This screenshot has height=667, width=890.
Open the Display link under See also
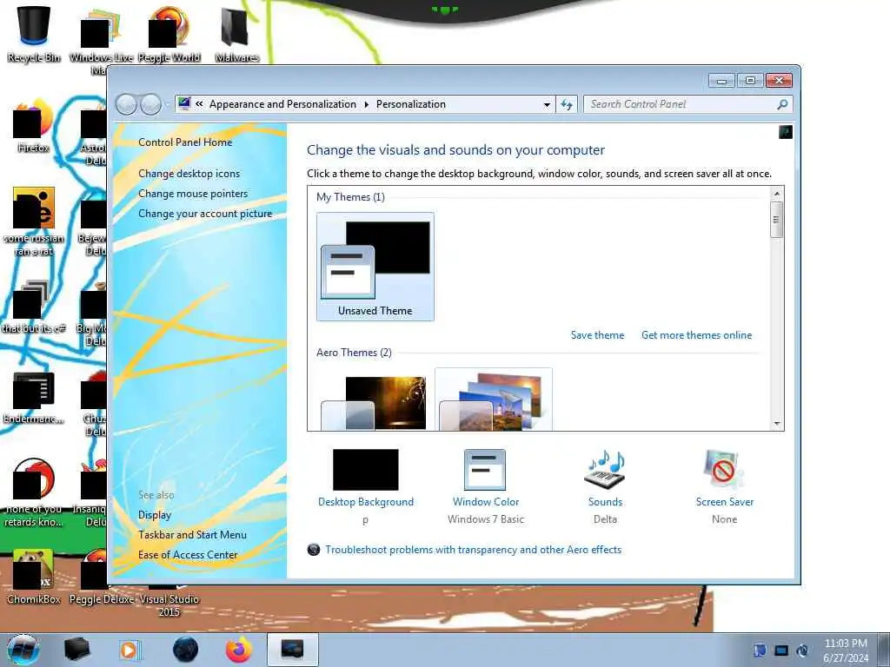155,515
